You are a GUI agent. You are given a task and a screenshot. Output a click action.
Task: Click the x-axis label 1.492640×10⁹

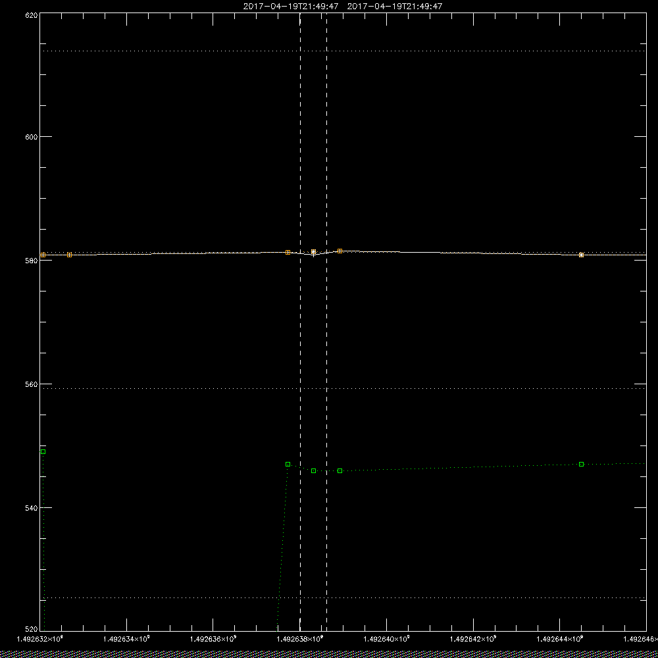387,639
